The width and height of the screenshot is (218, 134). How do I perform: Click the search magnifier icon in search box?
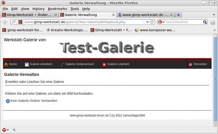205,22
